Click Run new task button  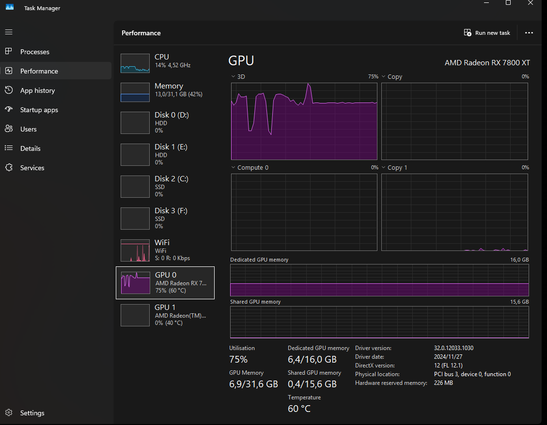(487, 33)
